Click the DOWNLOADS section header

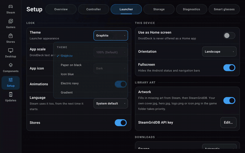click(145, 137)
